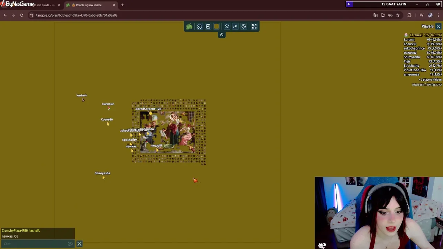Open Chrome three-dot menu
The height and width of the screenshot is (249, 443).
point(439,15)
